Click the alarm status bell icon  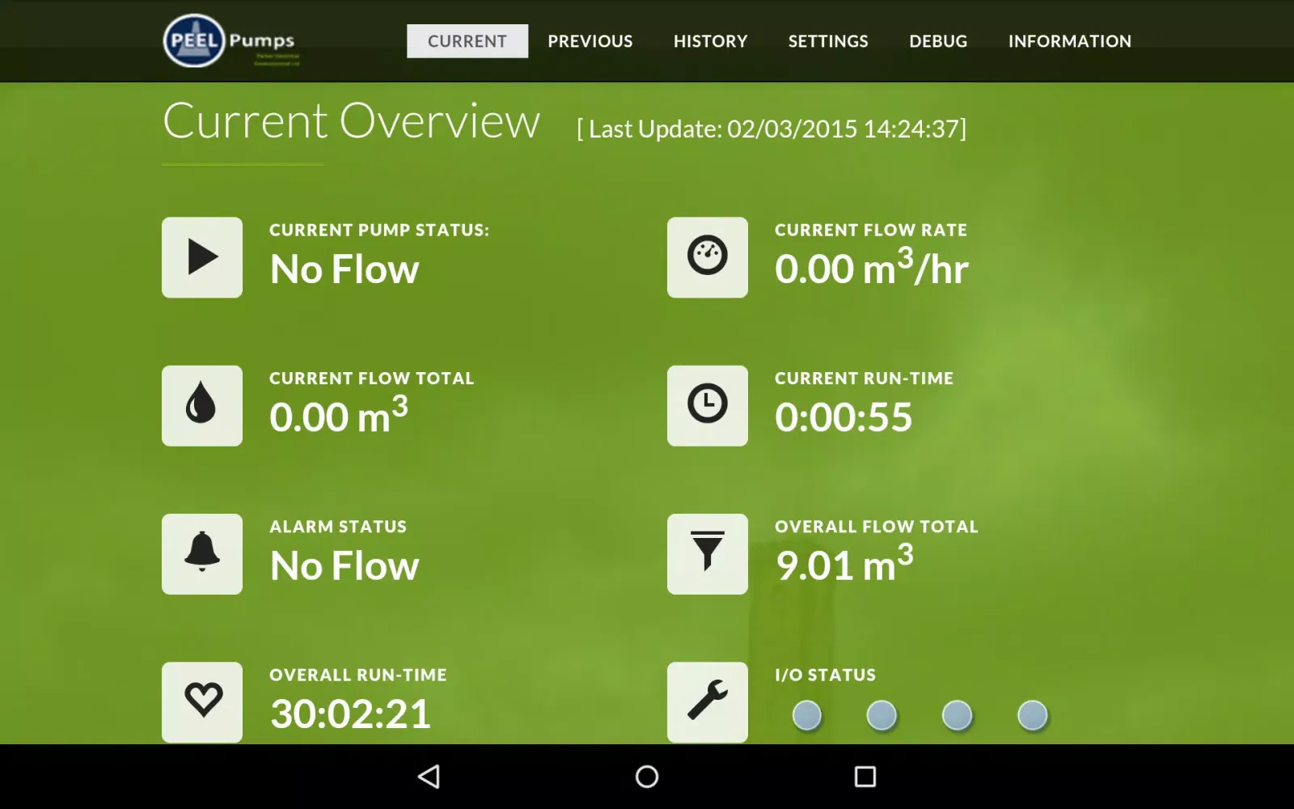point(202,554)
